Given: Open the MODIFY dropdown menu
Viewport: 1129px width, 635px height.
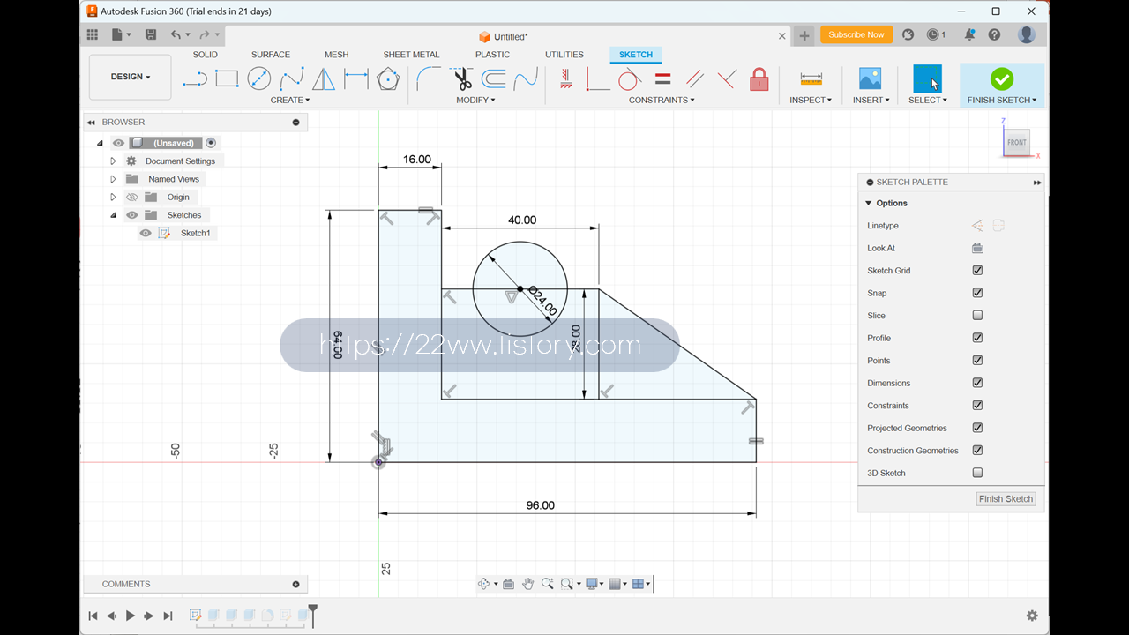Looking at the screenshot, I should (x=475, y=100).
